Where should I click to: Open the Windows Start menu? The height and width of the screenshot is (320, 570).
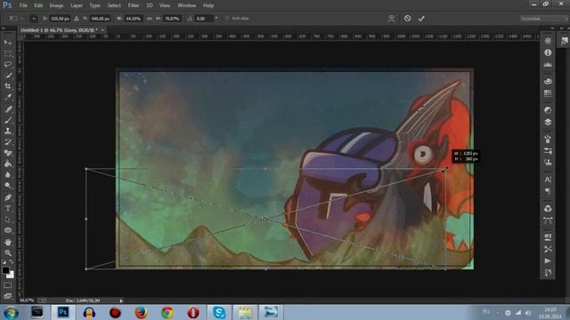[x=12, y=312]
